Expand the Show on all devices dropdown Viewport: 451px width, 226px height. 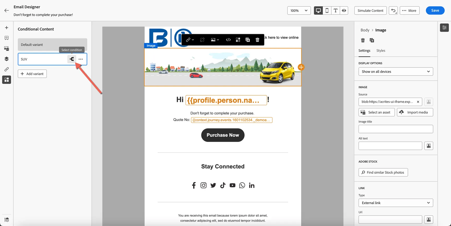[396, 72]
